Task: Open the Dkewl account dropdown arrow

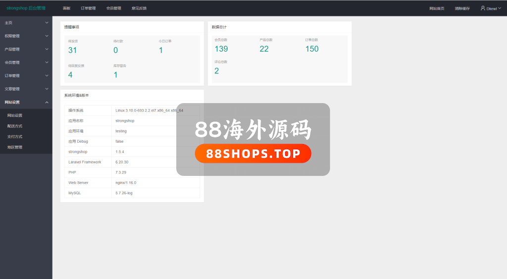Action: tap(499, 8)
